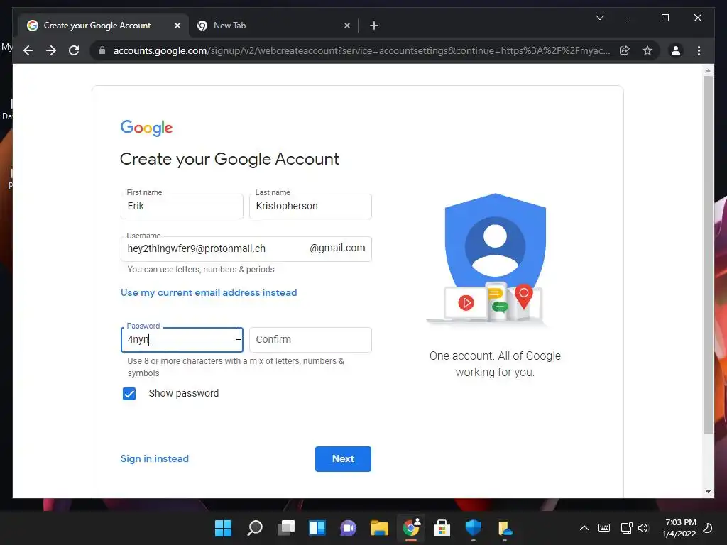
Task: Click the browser forward arrow
Action: pyautogui.click(x=51, y=50)
